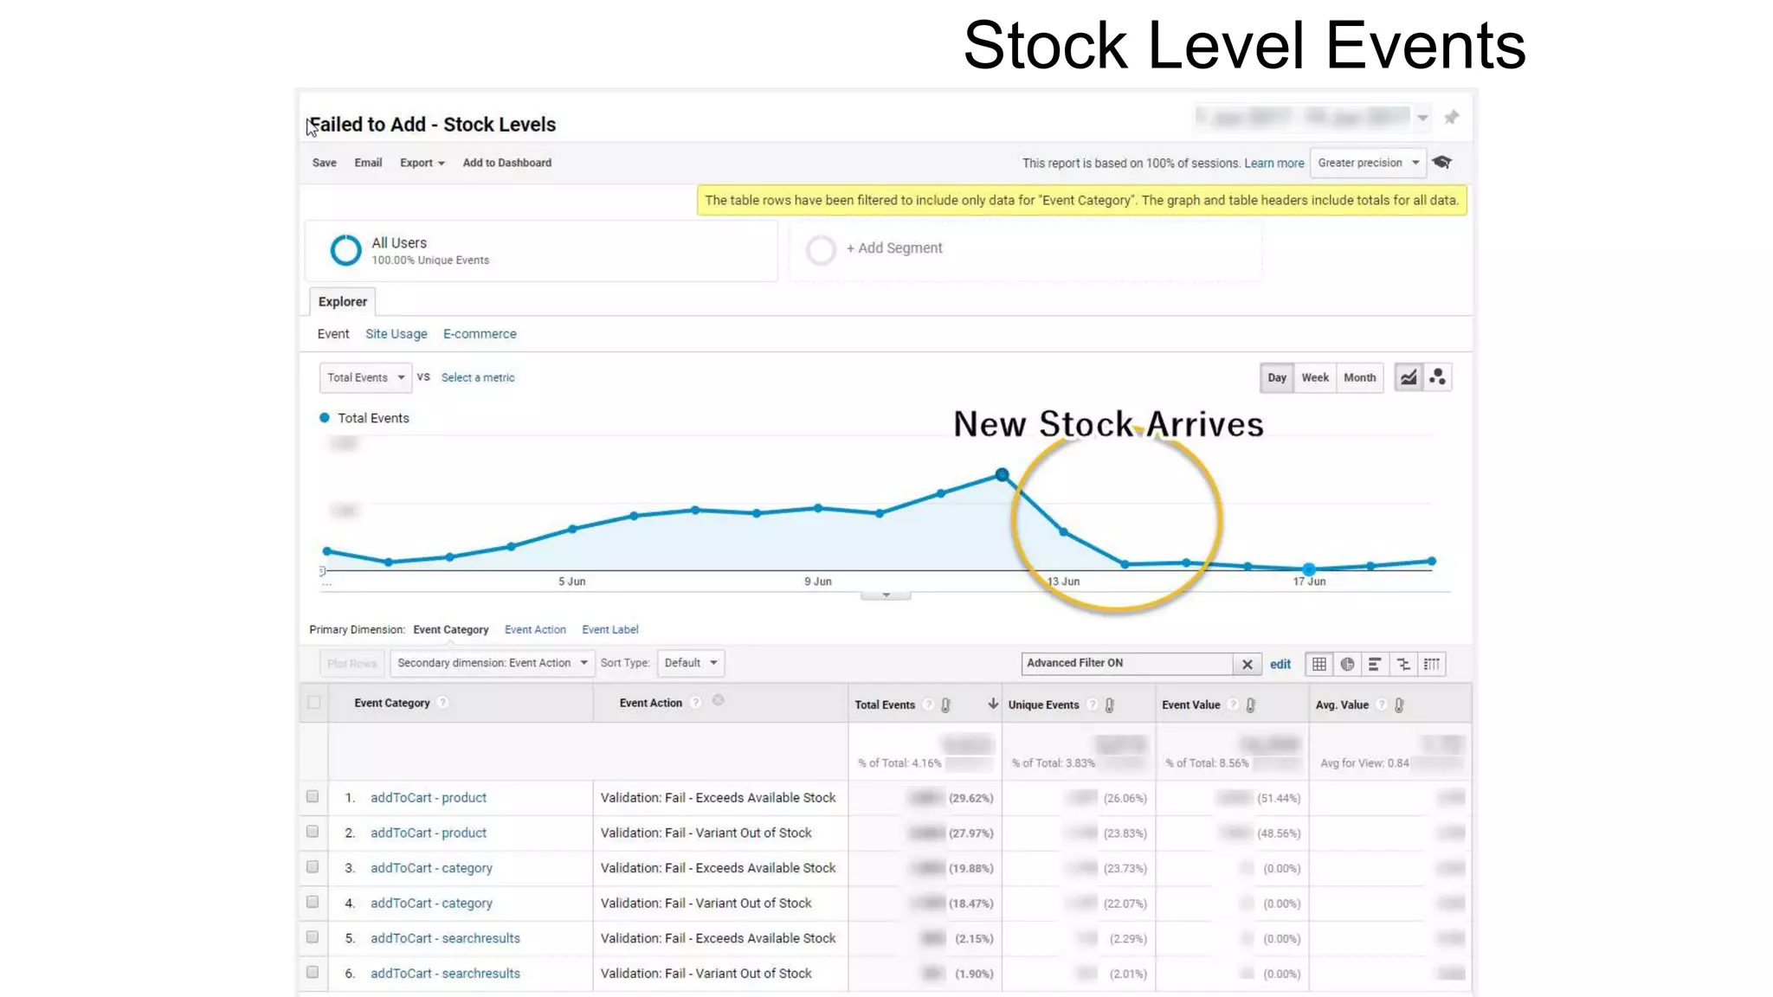Check row 5 addToCart - searchresults checkbox
The image size is (1773, 997).
click(x=313, y=937)
